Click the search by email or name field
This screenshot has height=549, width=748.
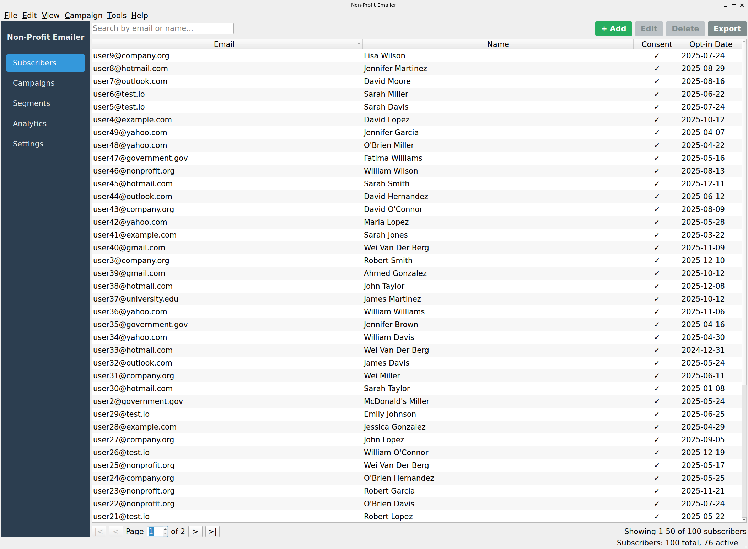(x=162, y=28)
